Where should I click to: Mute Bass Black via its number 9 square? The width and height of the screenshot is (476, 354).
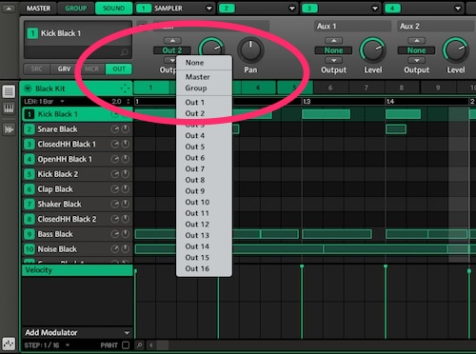click(30, 234)
